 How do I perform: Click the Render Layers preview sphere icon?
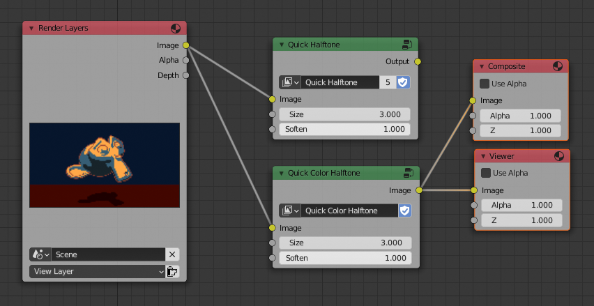(176, 29)
